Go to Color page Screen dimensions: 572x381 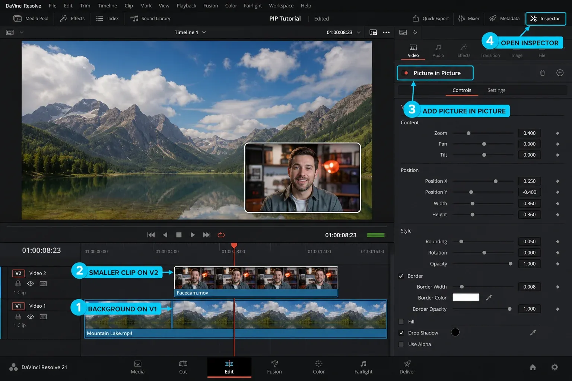tap(319, 367)
